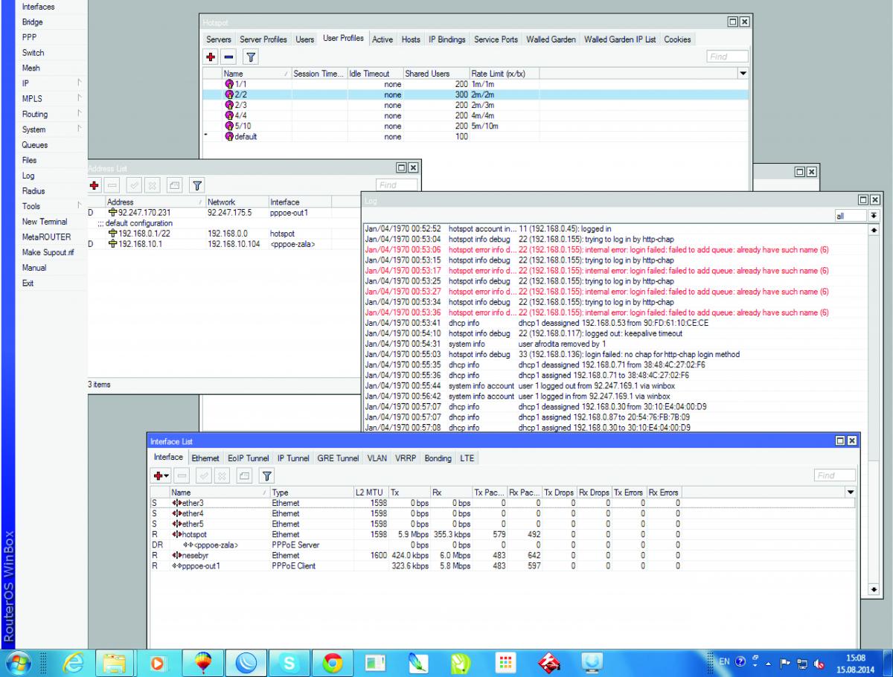Open the filter funnel in Hotspot toolbar
This screenshot has height=677, width=893.
251,57
